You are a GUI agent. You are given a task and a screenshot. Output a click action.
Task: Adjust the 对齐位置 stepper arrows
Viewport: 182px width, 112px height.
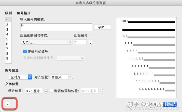coord(72,77)
